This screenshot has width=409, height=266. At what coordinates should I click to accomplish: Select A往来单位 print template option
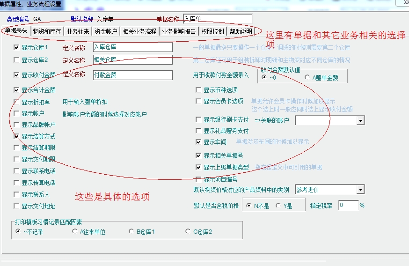[75, 231]
